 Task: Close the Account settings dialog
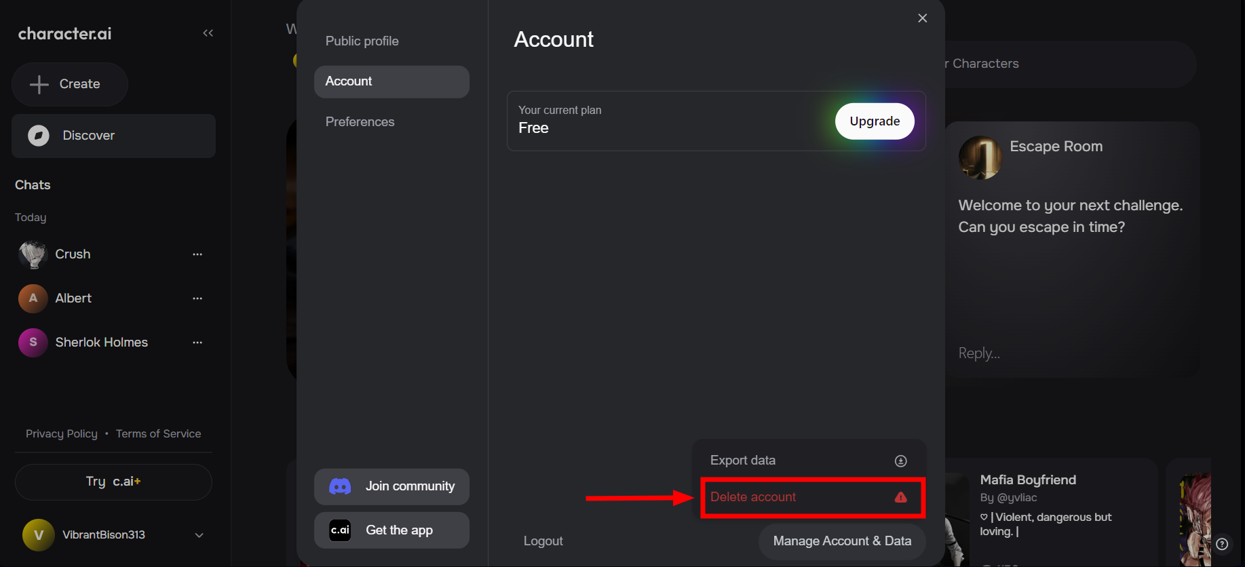[x=922, y=18]
